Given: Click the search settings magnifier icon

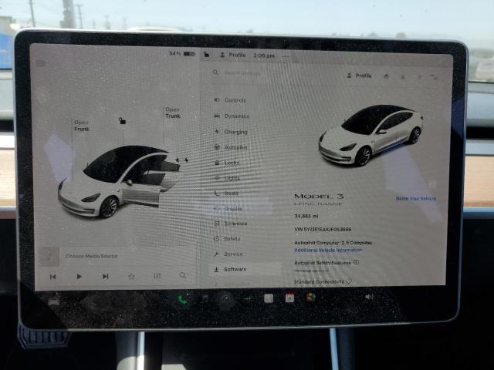Looking at the screenshot, I should coord(216,72).
